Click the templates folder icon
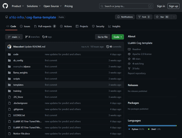 [x=9, y=85]
